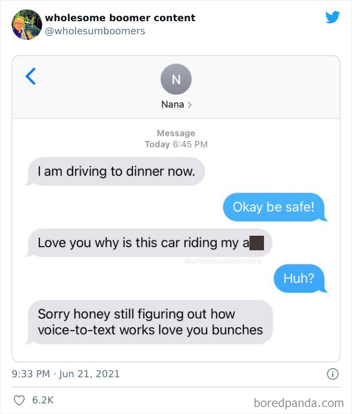Select the 'Huh?' blue message bubble
The height and width of the screenshot is (414, 352).
(x=300, y=278)
